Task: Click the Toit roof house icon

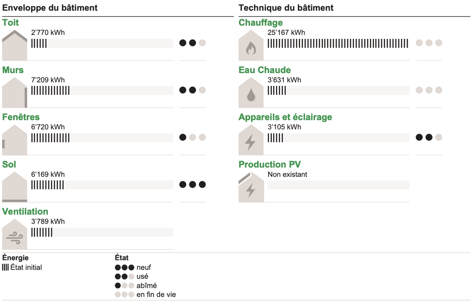Action: tap(15, 45)
